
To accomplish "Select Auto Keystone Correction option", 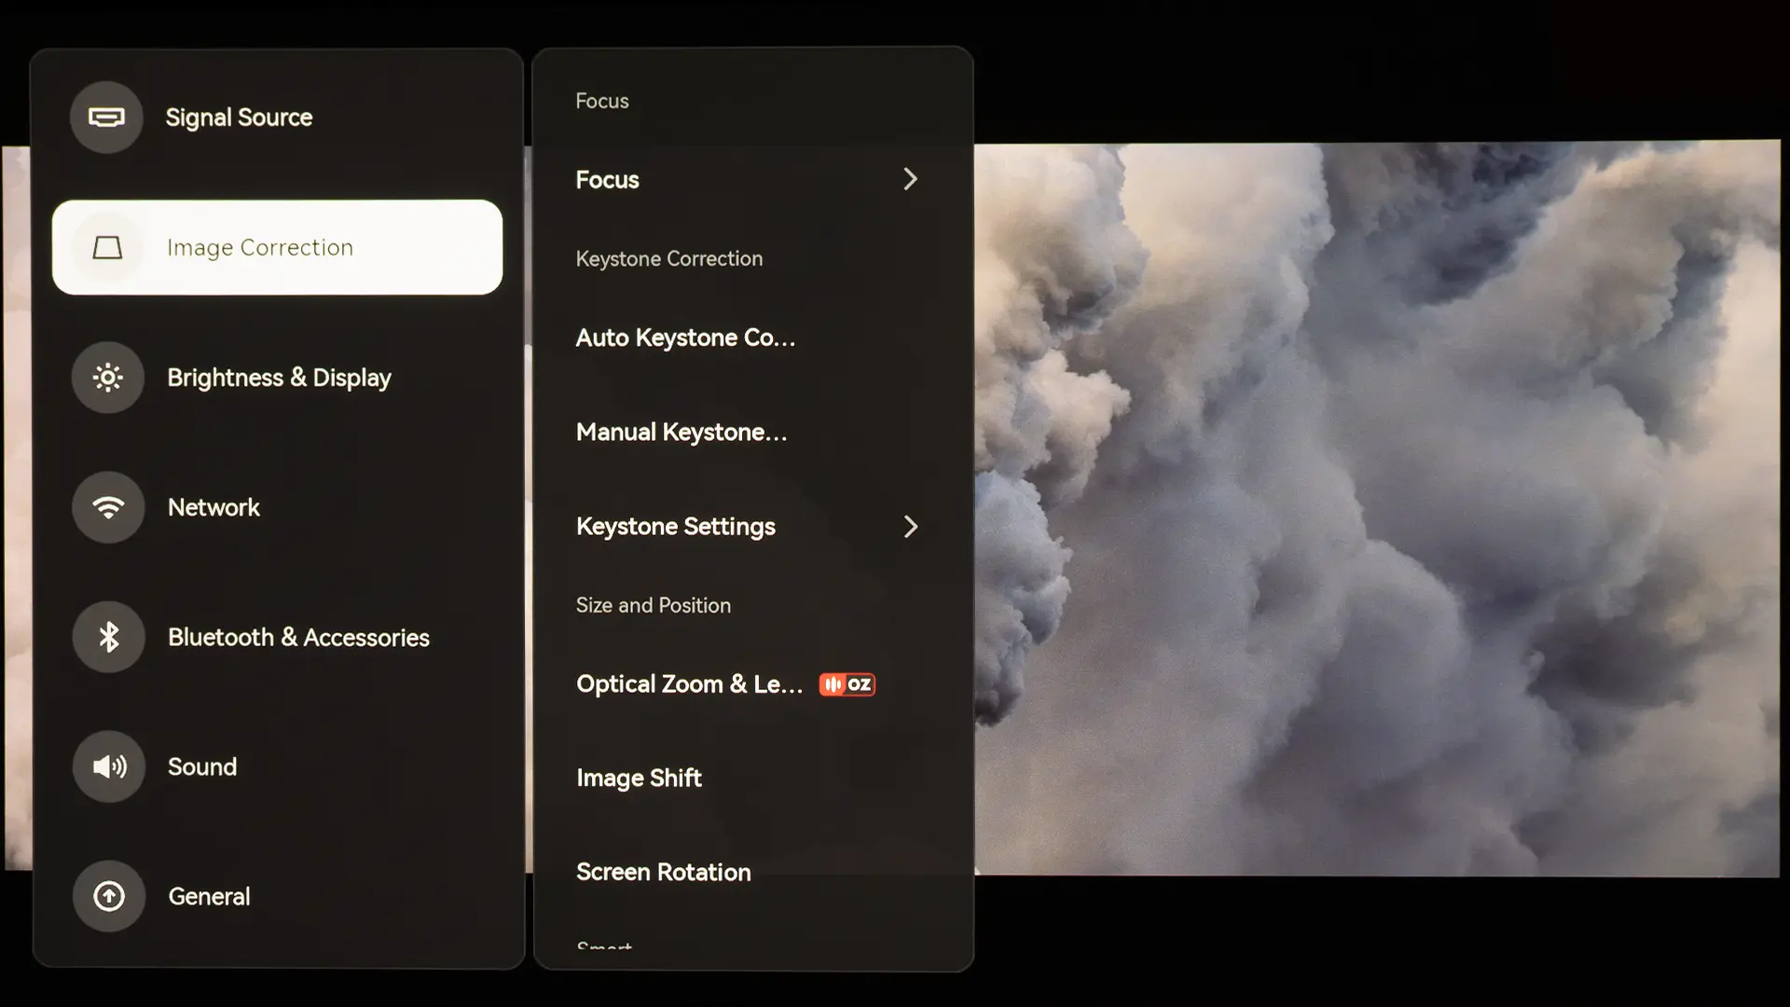I will click(x=752, y=338).
